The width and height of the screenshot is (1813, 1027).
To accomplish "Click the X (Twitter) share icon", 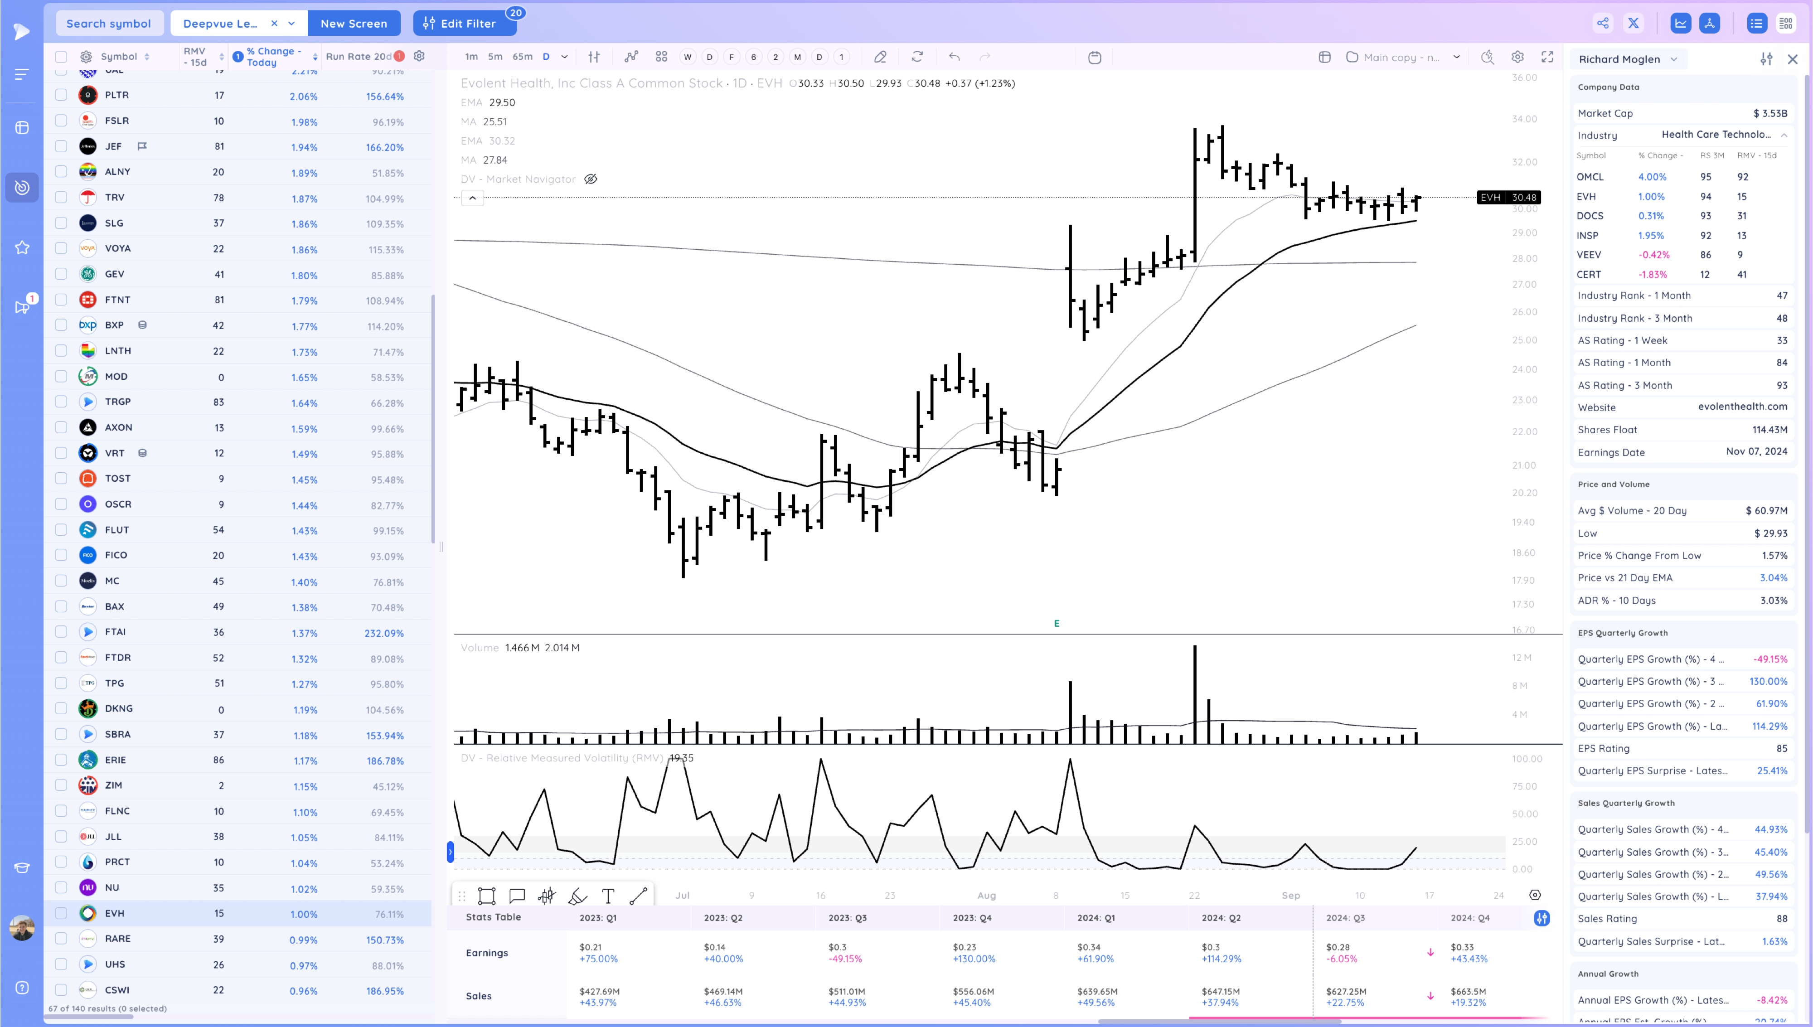I will (x=1633, y=23).
